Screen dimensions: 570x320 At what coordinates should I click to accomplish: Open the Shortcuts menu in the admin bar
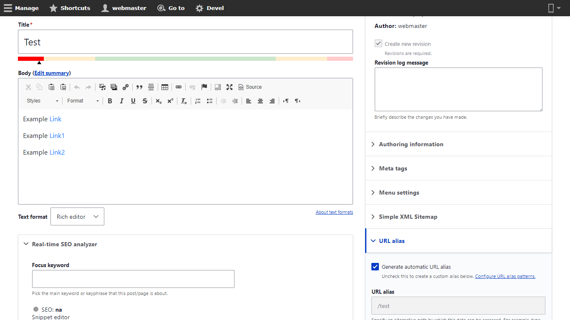(x=70, y=8)
